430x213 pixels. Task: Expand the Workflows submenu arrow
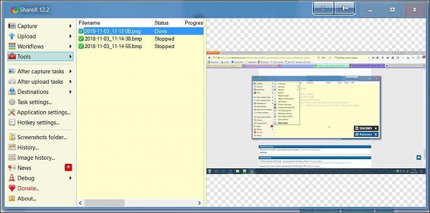[x=71, y=46]
